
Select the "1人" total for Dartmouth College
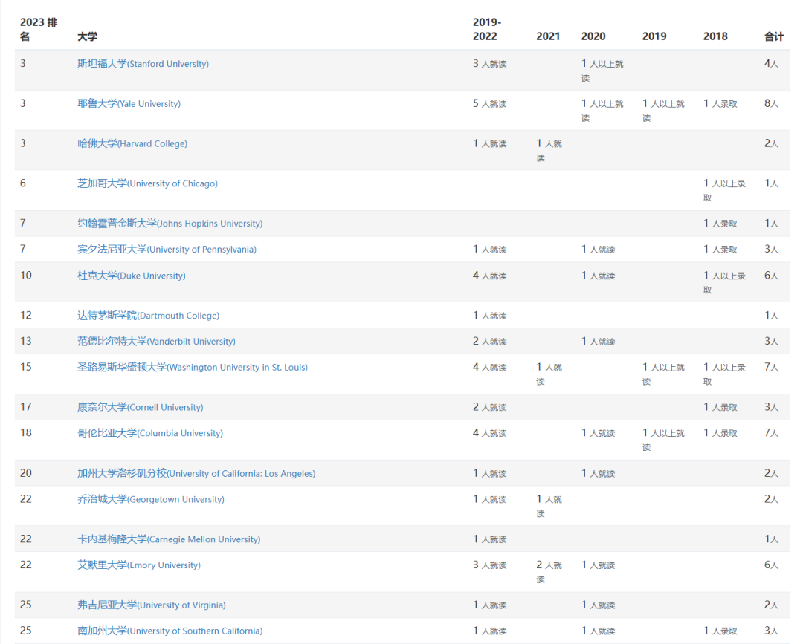click(771, 316)
